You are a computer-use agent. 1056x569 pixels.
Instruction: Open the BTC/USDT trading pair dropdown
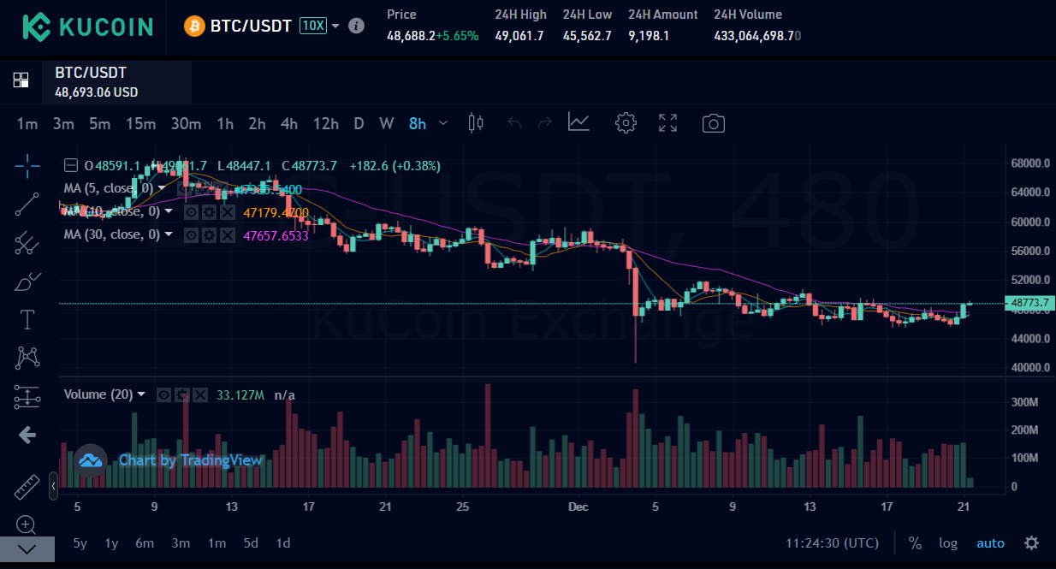(x=335, y=26)
